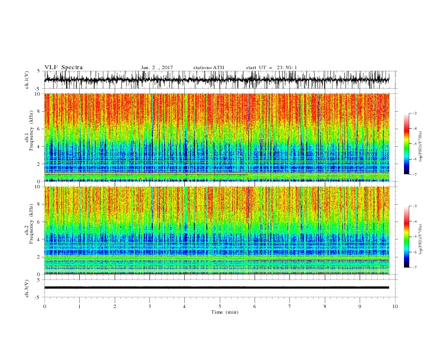
Task: Click the "Time (min)" x-axis label
Action: point(225,312)
